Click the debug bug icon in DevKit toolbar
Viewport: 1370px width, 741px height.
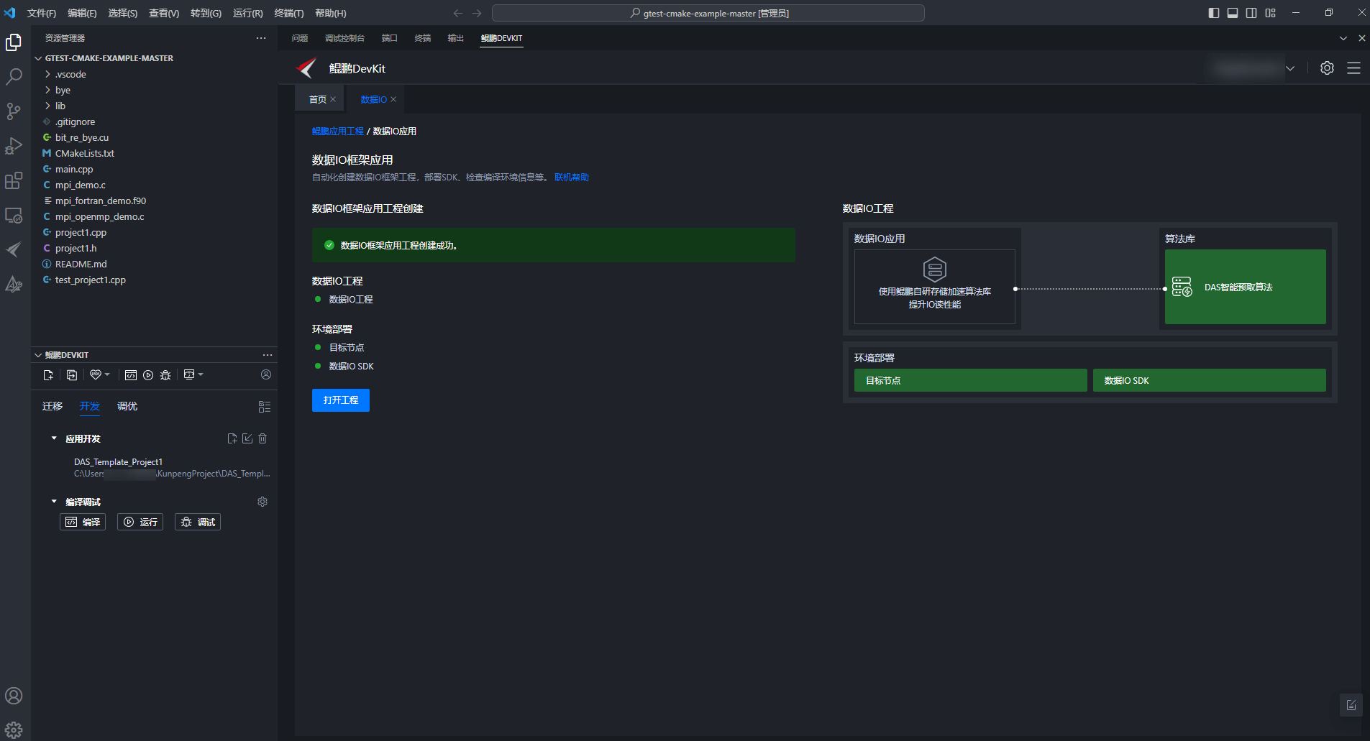165,374
